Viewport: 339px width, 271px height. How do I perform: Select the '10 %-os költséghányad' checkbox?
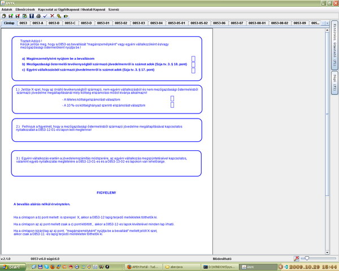tap(172, 105)
